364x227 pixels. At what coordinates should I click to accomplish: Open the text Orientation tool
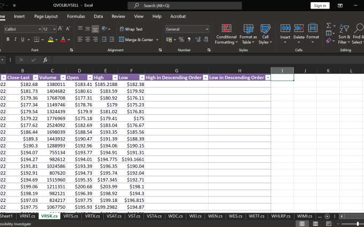[x=104, y=29]
